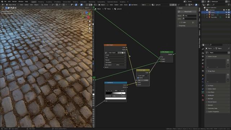Open the node editor View menu
The image size is (231, 130).
coord(111,5)
